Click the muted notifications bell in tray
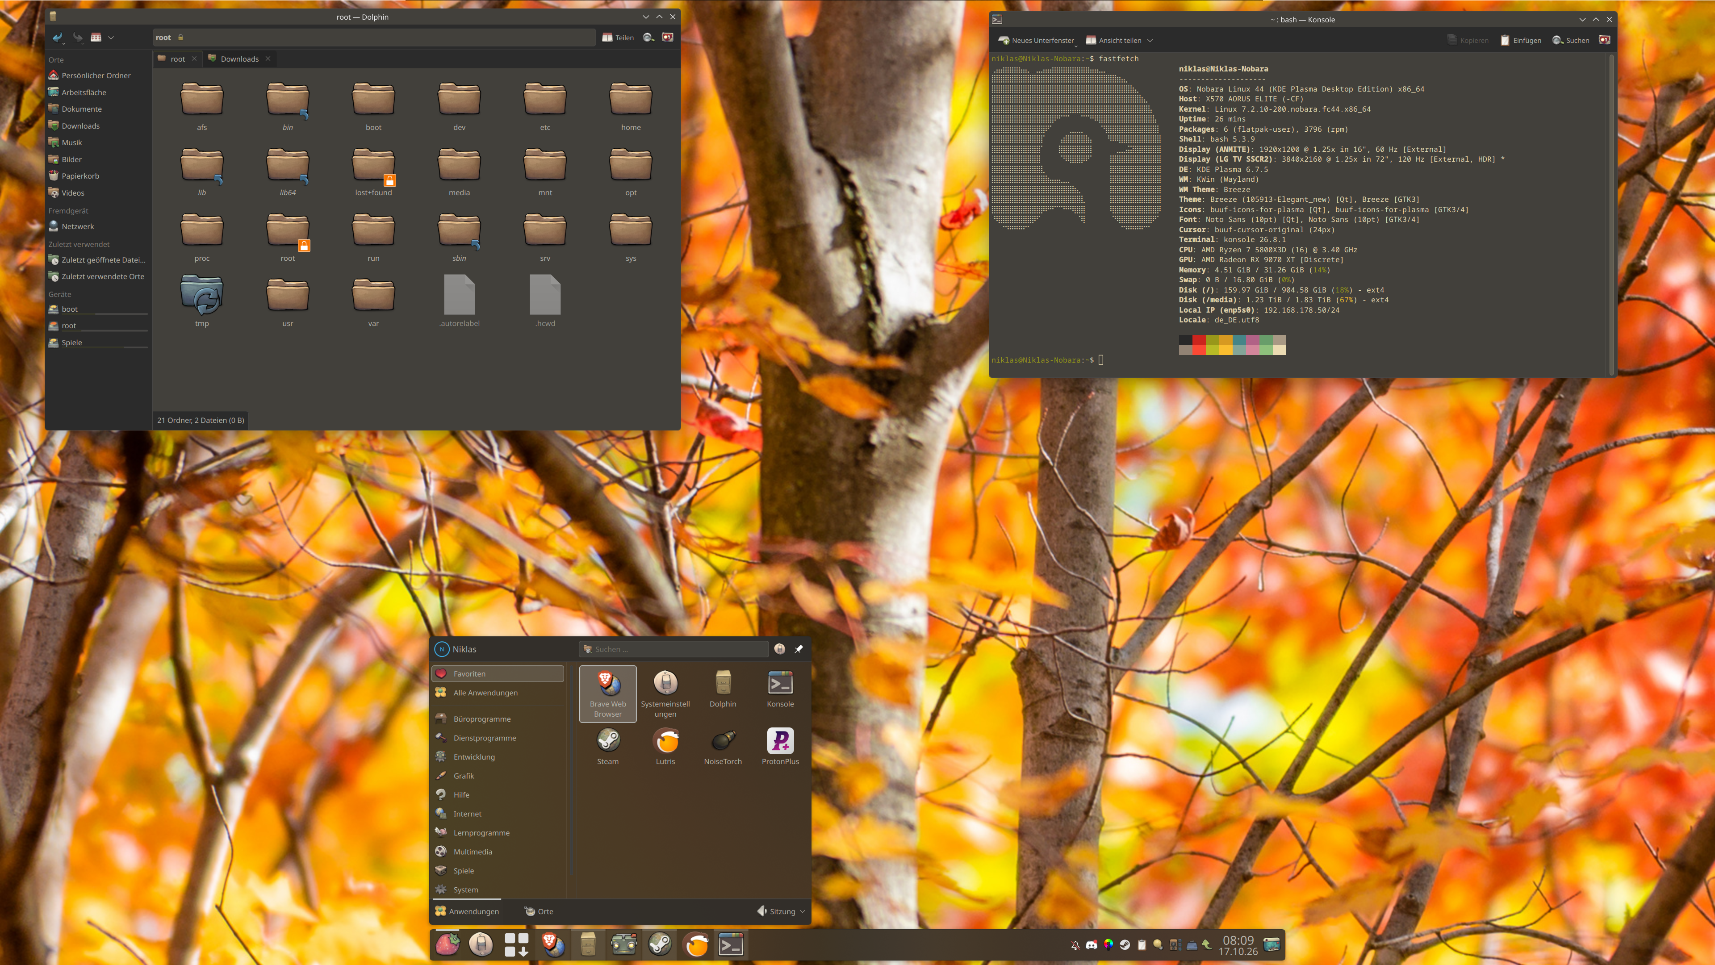1715x965 pixels. 1075,945
